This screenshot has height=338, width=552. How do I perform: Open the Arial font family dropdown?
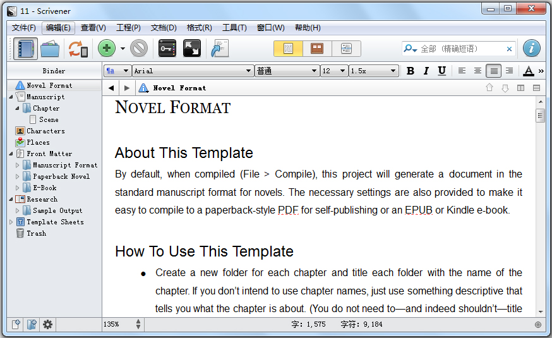(193, 71)
